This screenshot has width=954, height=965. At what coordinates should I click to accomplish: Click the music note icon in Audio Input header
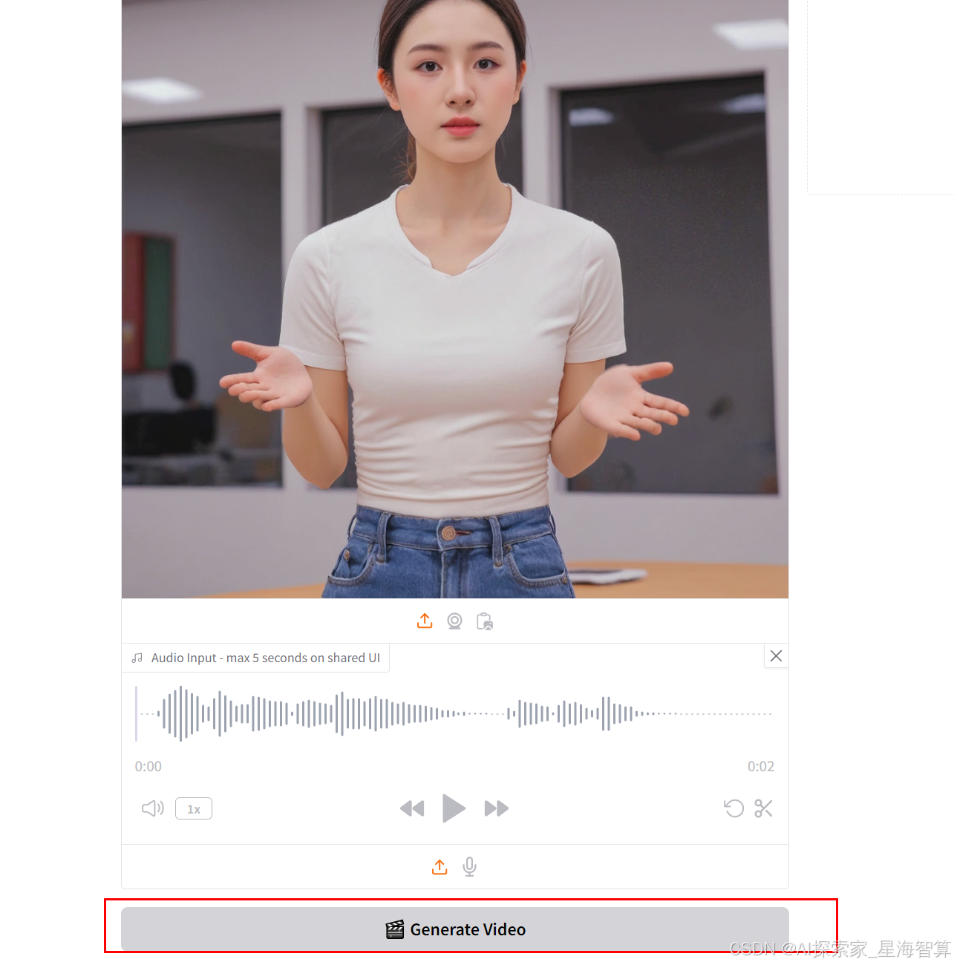(x=137, y=658)
